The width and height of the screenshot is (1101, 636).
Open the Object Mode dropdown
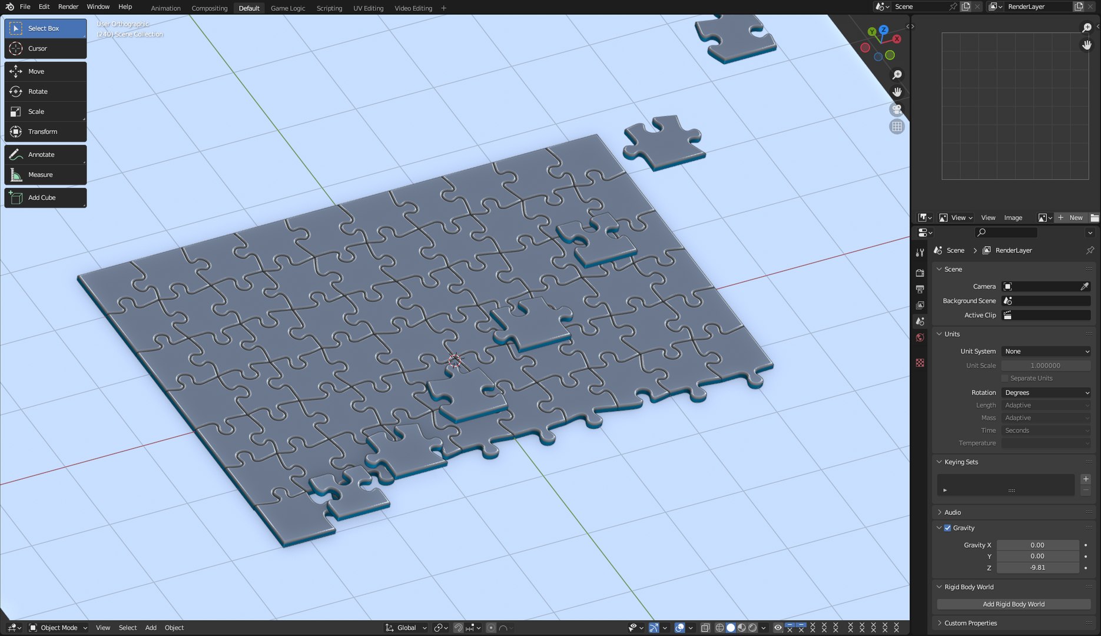click(58, 628)
